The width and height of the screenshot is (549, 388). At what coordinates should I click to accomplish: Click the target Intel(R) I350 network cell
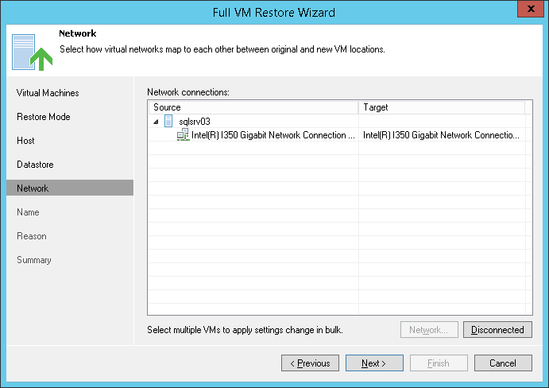coord(441,136)
